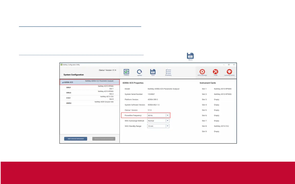Click Clarius+ Version value V1.9 in properties

click(150, 110)
